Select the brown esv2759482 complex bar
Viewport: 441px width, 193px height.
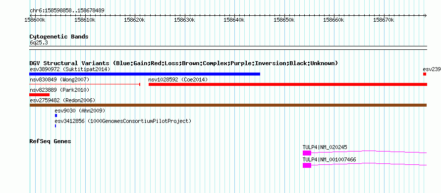pyautogui.click(x=228, y=105)
